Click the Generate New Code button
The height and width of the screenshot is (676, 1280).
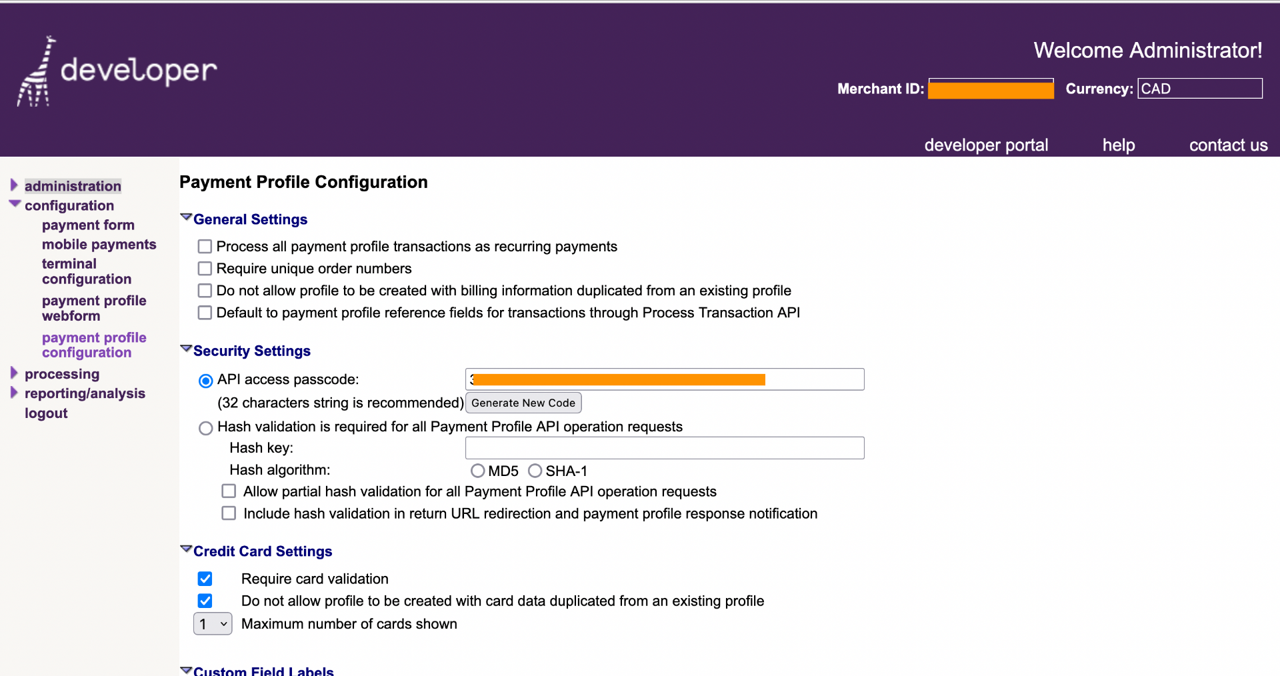click(523, 403)
